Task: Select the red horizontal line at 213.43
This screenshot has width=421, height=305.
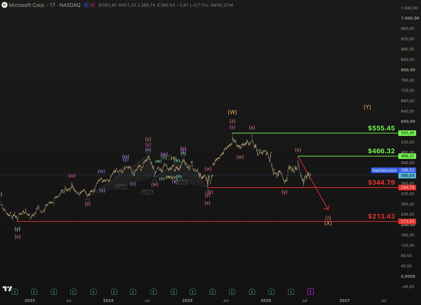Action: click(208, 221)
